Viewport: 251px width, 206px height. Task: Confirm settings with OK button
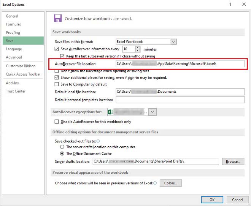[x=212, y=200]
